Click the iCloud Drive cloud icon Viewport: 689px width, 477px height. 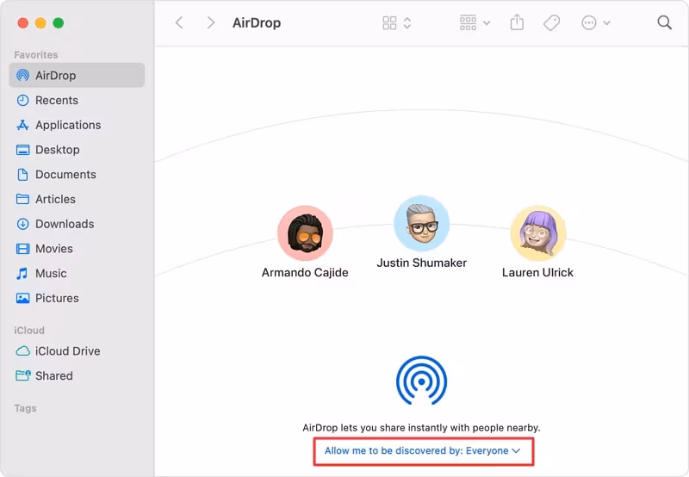[x=23, y=351]
